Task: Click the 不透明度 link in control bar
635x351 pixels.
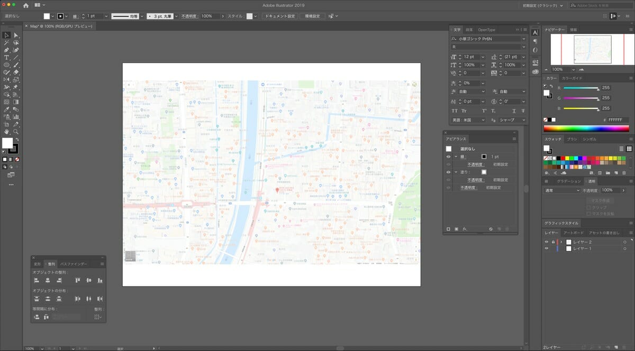Action: 189,16
